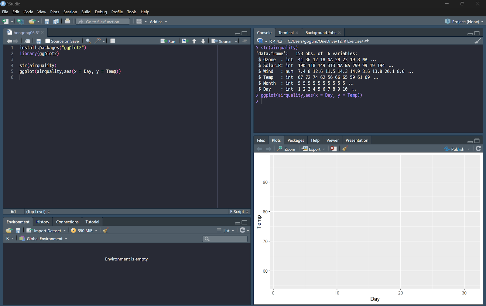Refresh the current plot
Screen dimensions: 486x306
pos(478,148)
